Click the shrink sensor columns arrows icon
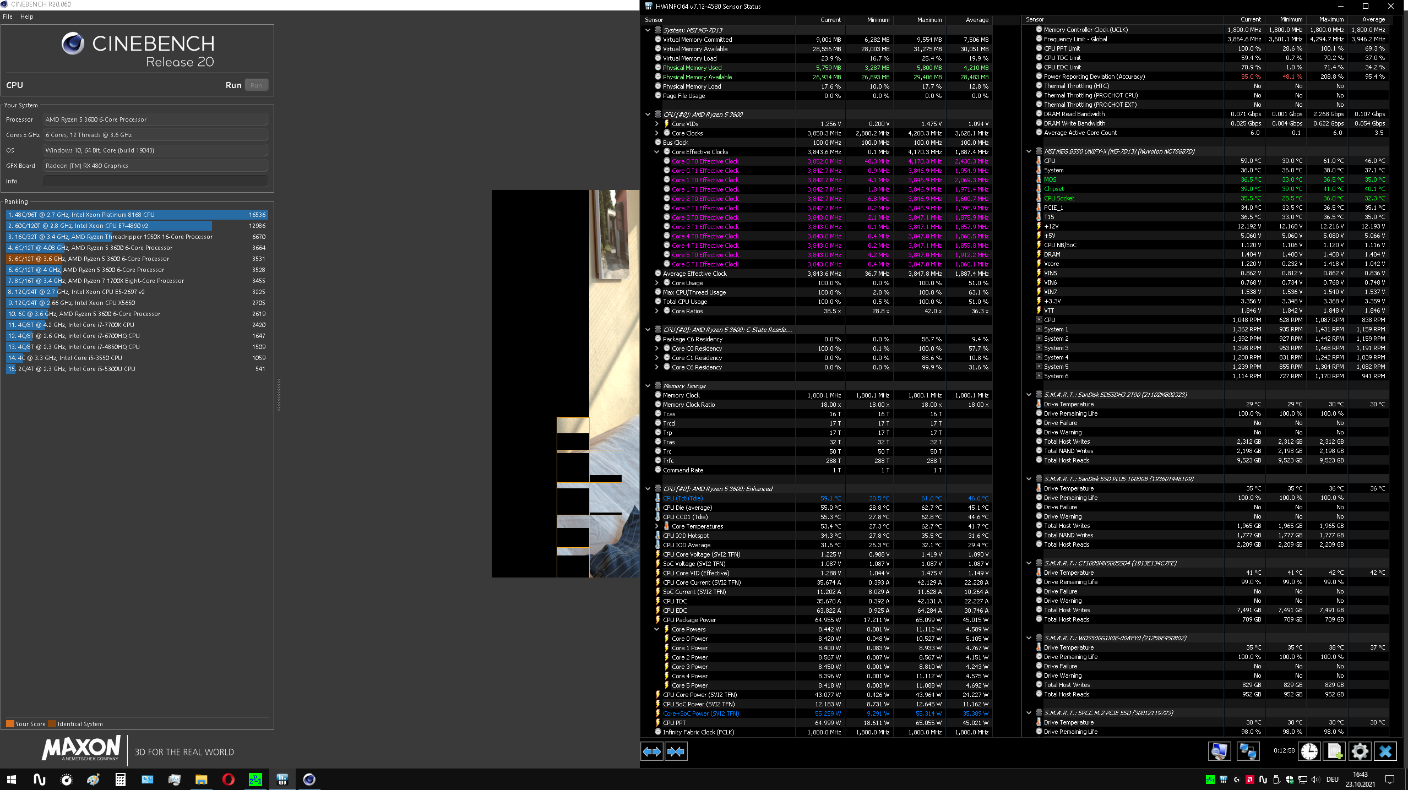This screenshot has height=790, width=1408. pos(676,751)
